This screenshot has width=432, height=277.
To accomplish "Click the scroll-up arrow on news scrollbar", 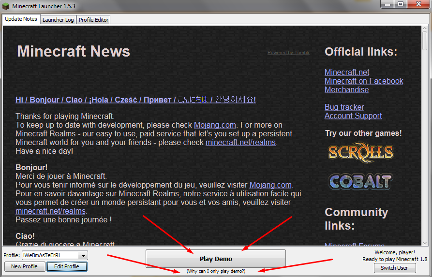I will point(425,29).
